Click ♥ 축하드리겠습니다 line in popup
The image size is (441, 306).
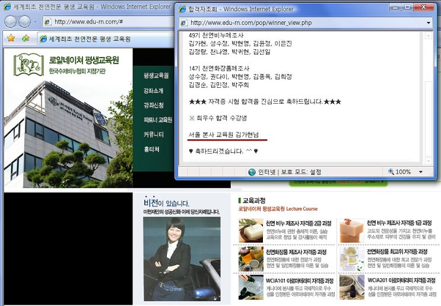223,151
